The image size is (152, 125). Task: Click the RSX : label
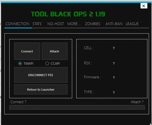tap(88, 63)
